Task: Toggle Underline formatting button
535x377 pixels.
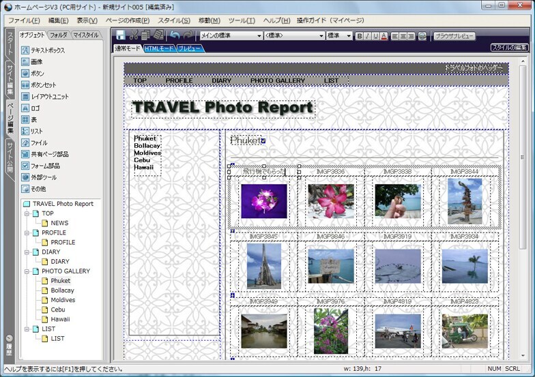Action: click(375, 35)
